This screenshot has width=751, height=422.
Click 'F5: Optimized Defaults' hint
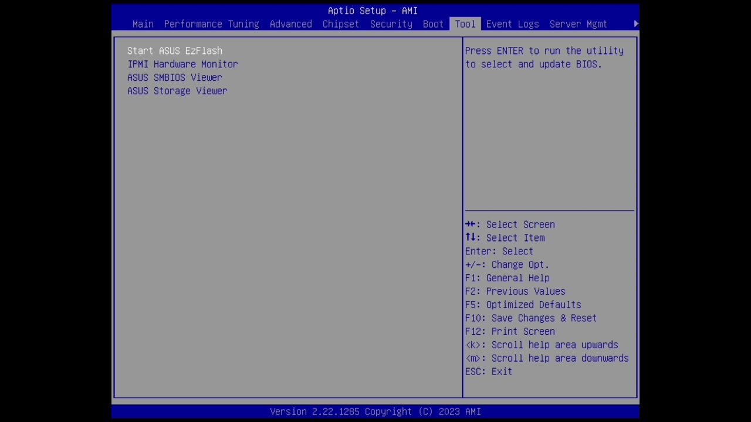pos(523,305)
